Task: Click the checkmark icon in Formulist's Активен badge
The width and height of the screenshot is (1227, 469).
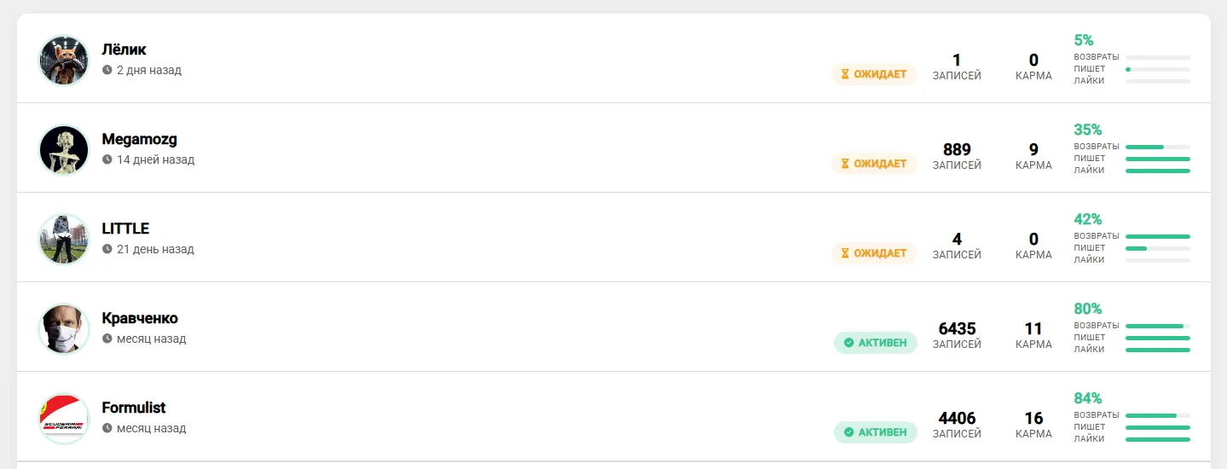Action: click(x=848, y=432)
